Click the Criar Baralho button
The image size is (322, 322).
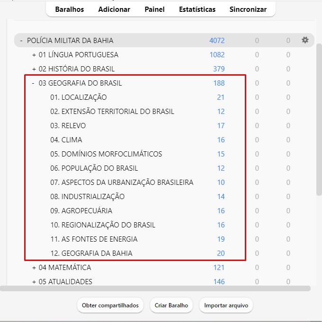click(x=171, y=305)
